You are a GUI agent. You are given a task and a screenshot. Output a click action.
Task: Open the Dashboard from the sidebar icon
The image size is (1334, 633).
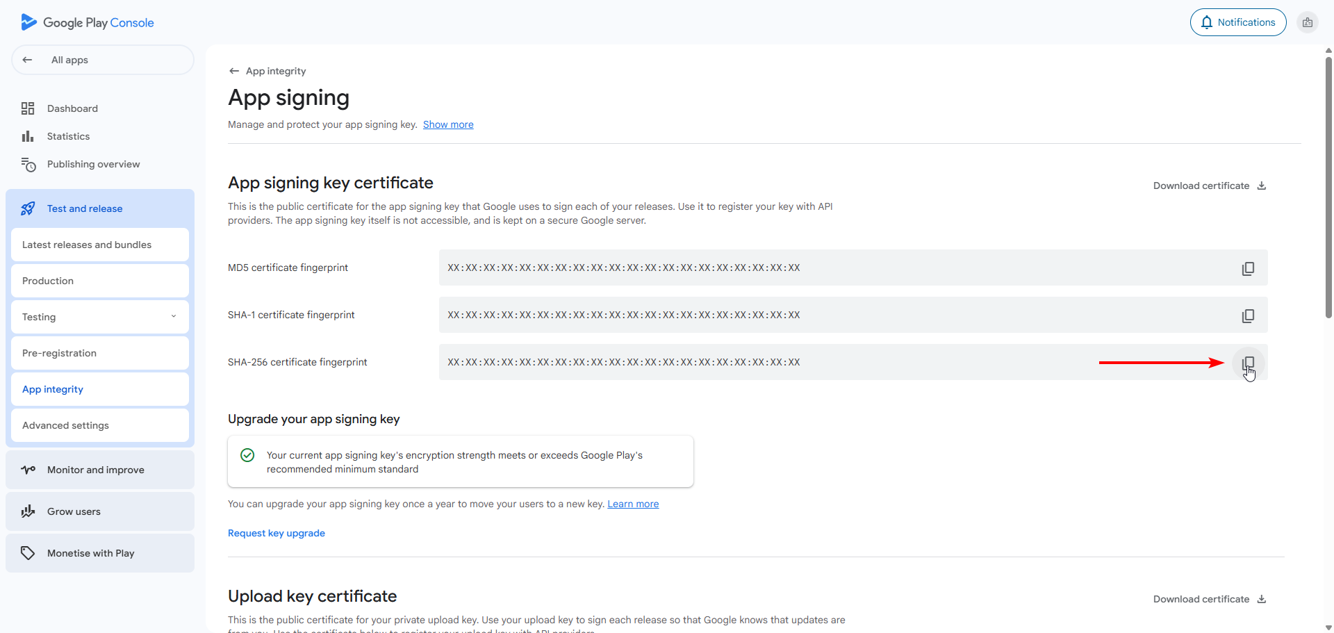tap(28, 108)
